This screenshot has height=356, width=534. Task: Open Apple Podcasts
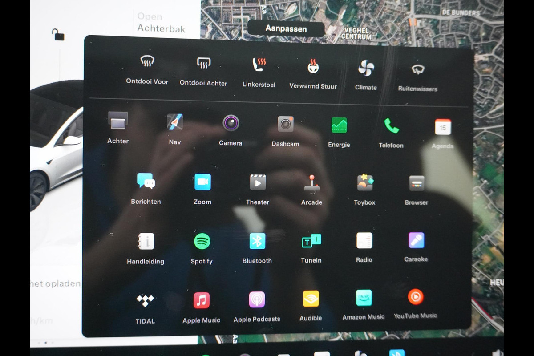[257, 299]
